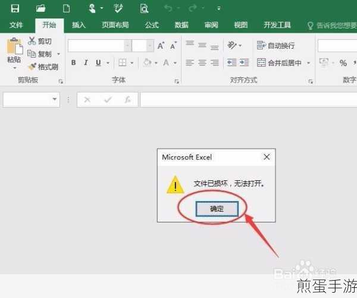
Task: Open the customize quick access toolbar dropdown
Action: click(x=219, y=9)
